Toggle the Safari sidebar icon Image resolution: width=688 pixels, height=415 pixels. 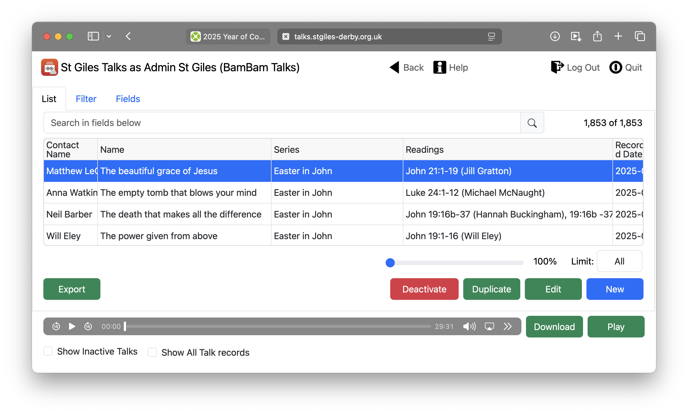point(93,36)
